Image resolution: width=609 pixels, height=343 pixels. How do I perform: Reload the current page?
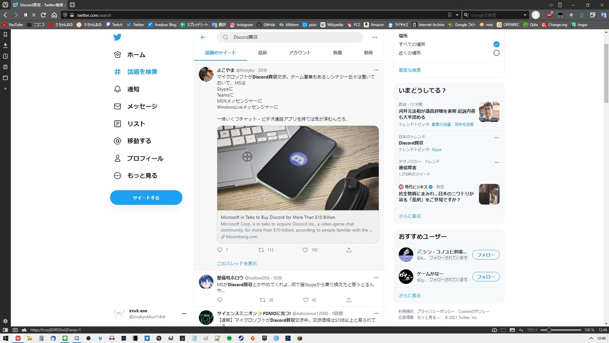[43, 15]
